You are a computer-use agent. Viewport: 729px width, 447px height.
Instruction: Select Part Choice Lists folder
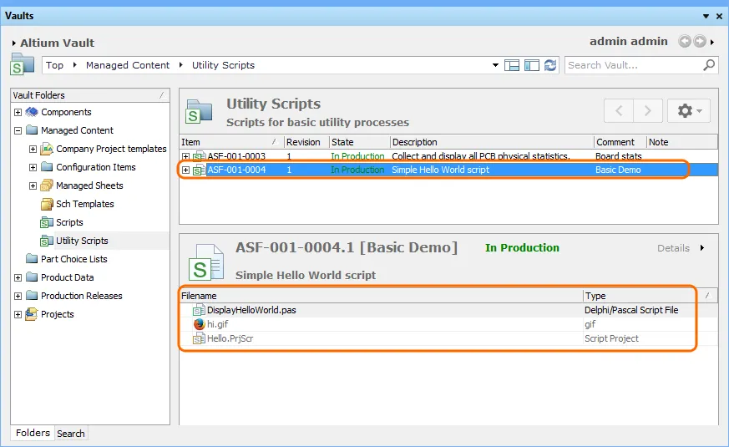pos(74,259)
